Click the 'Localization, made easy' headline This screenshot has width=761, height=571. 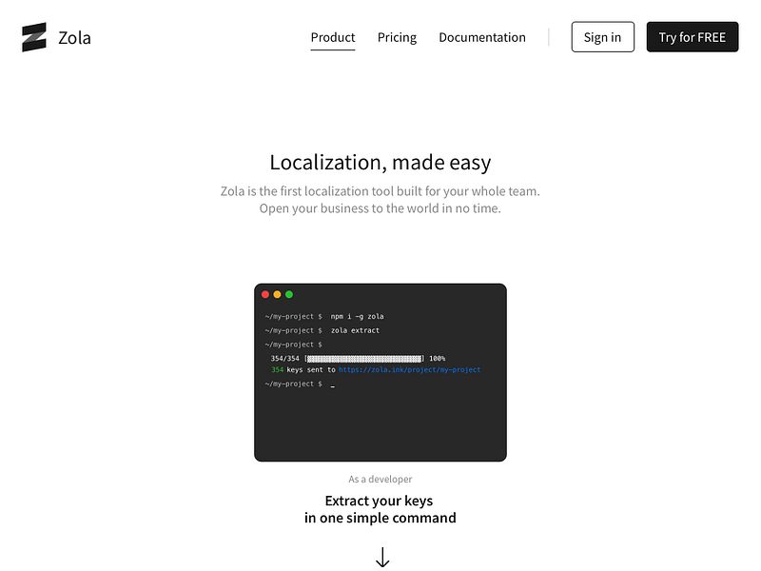(x=380, y=163)
